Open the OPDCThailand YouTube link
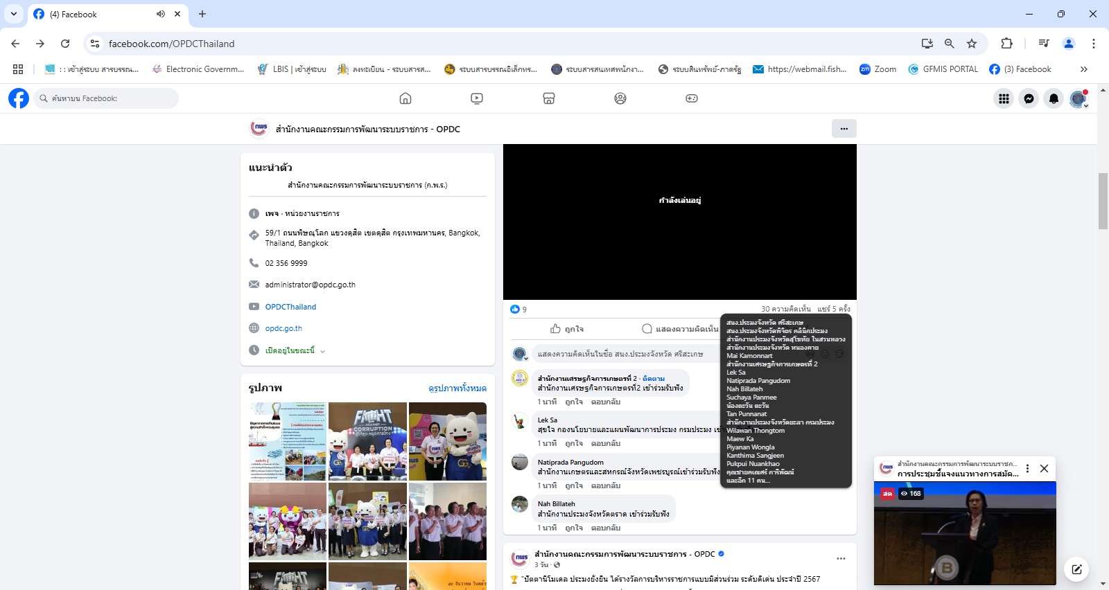Image resolution: width=1109 pixels, height=590 pixels. 290,307
